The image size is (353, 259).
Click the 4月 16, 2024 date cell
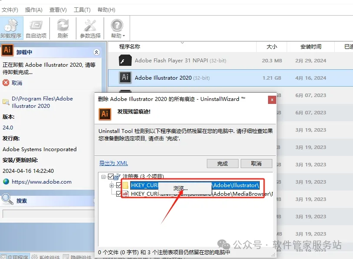click(311, 78)
